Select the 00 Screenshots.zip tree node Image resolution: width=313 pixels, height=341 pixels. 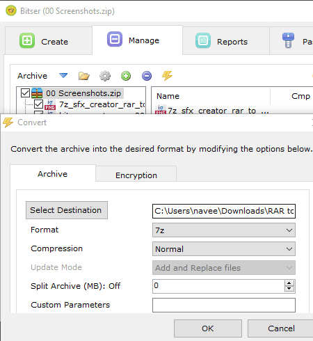(83, 93)
